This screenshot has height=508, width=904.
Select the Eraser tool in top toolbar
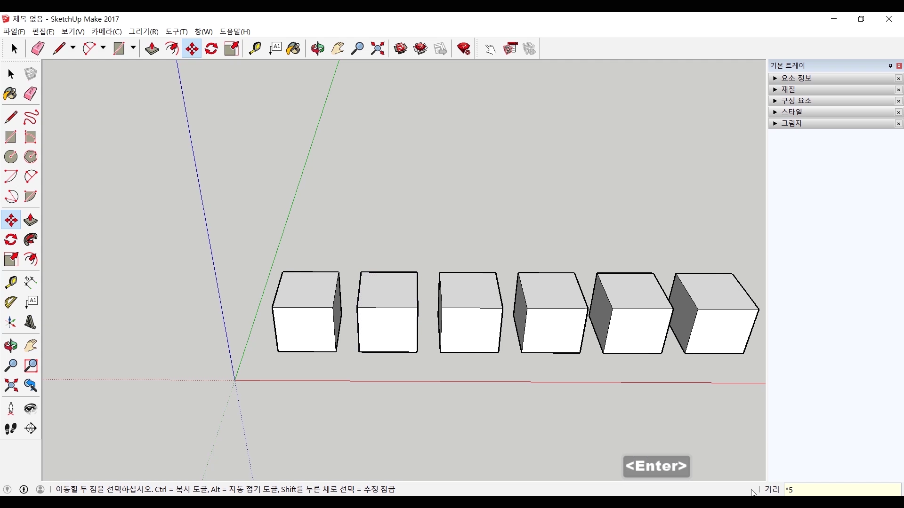point(38,48)
